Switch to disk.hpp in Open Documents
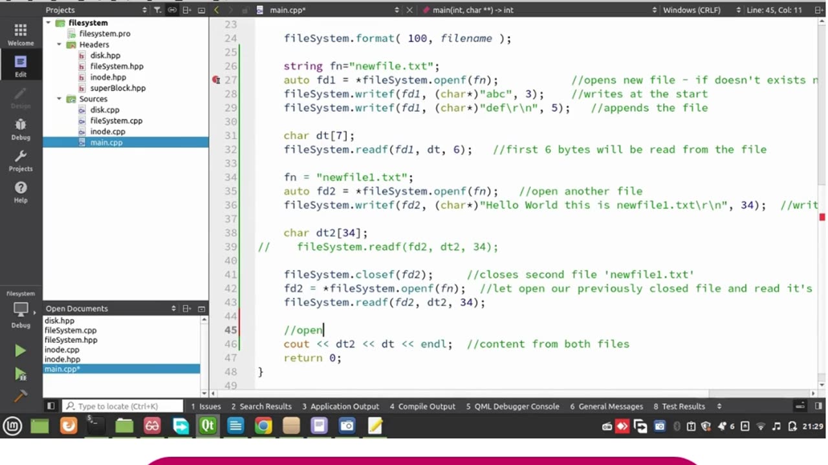 [60, 320]
